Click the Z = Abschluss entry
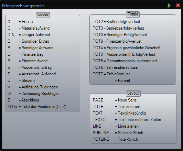Image resolution: width=183 pixels, height=151 pixels. [x=23, y=100]
